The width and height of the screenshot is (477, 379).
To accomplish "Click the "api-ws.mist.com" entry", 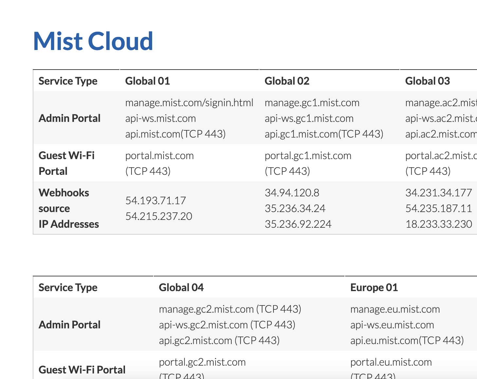I will click(161, 119).
